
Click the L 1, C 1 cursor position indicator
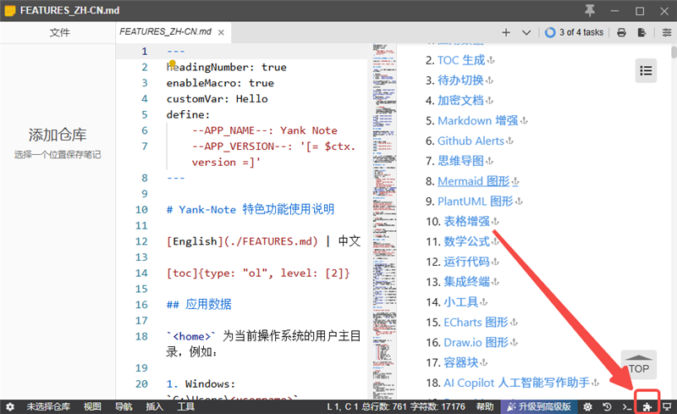[x=343, y=406]
